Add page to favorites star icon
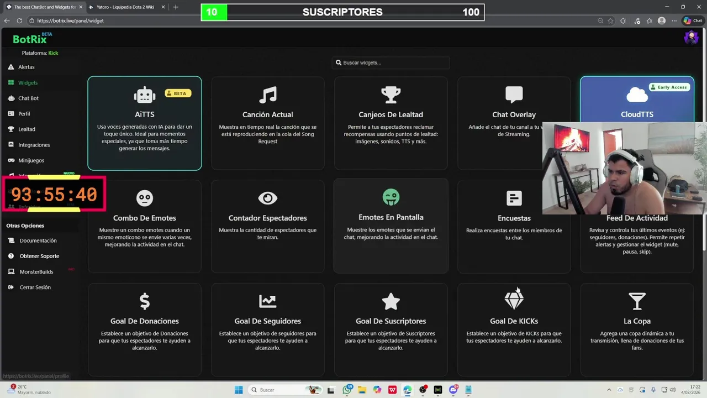This screenshot has height=398, width=707. (611, 20)
